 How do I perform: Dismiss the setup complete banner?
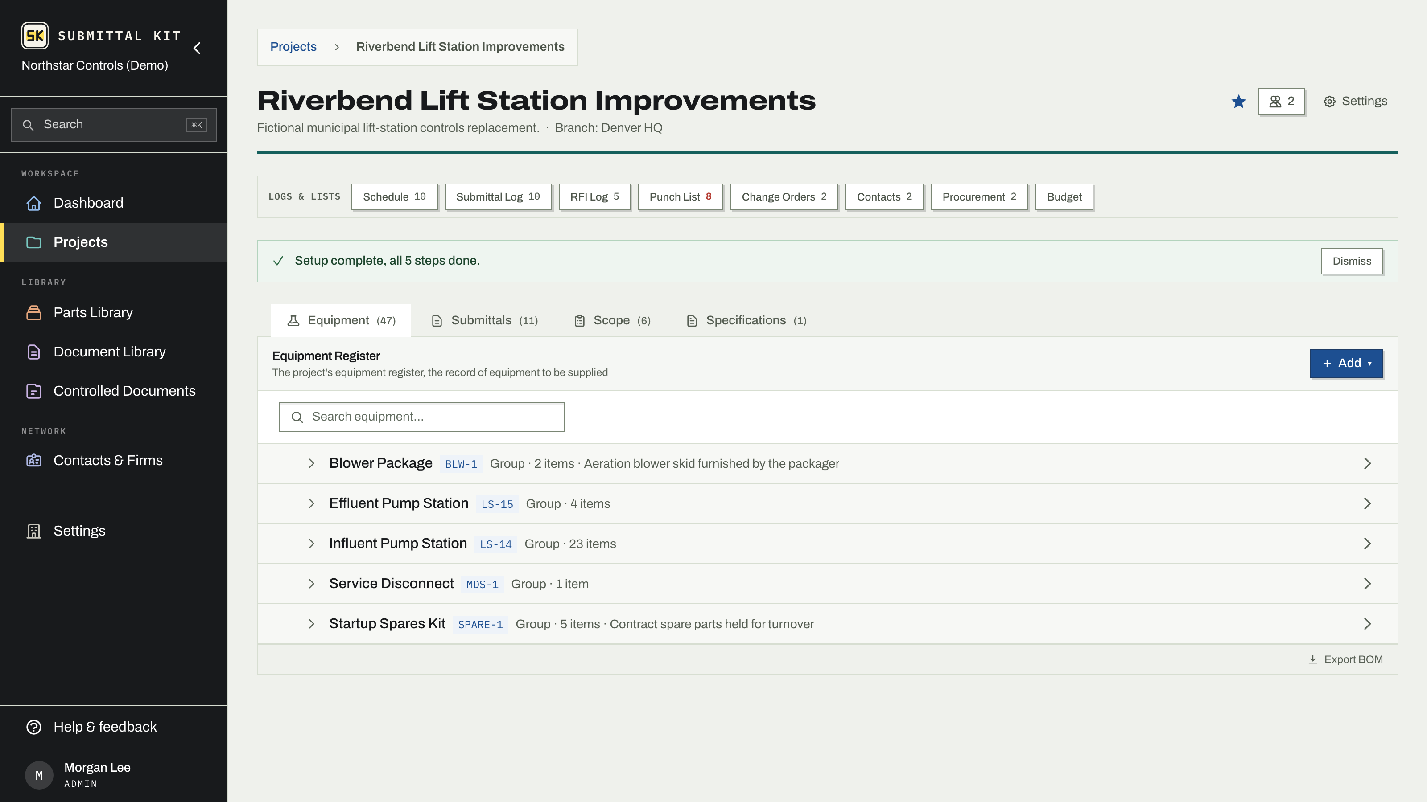point(1352,261)
